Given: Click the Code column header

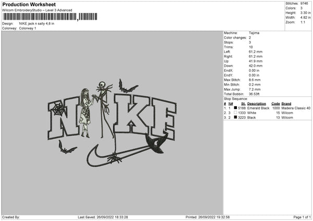Looking at the screenshot, I should (275, 104).
